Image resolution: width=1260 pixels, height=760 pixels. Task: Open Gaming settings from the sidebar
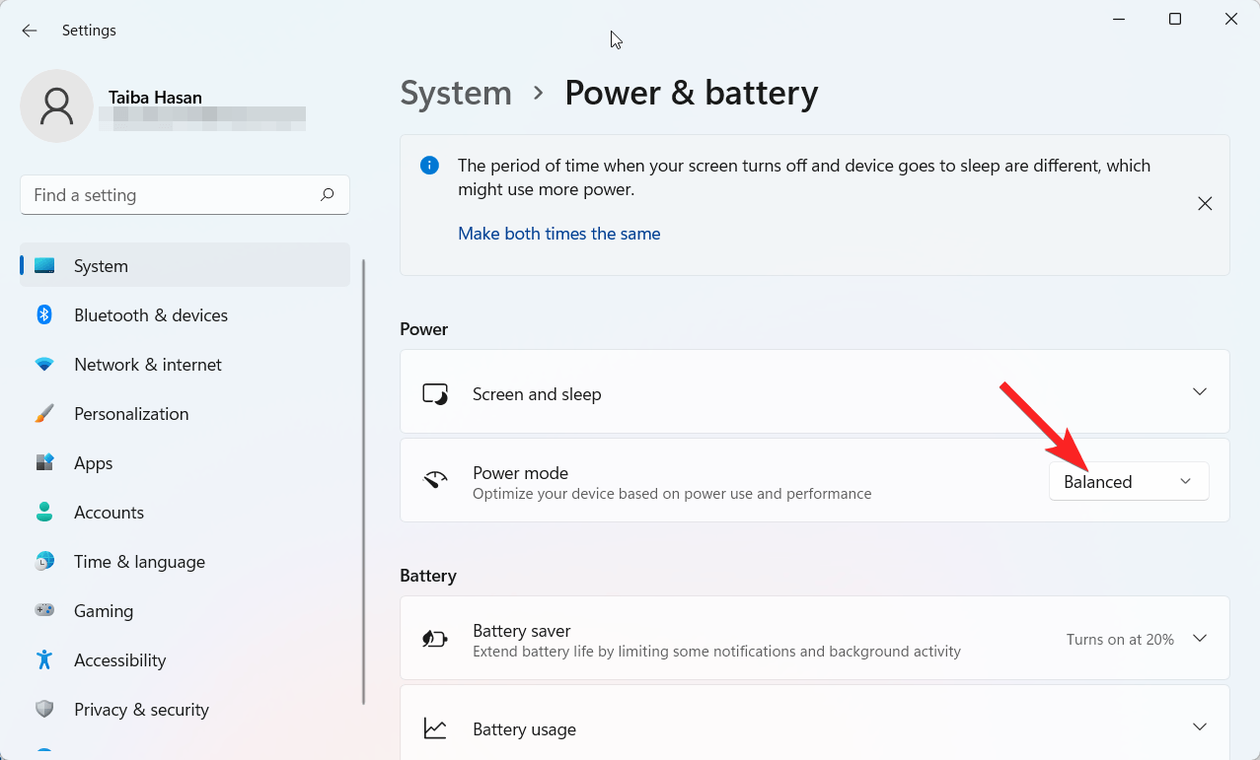[103, 610]
